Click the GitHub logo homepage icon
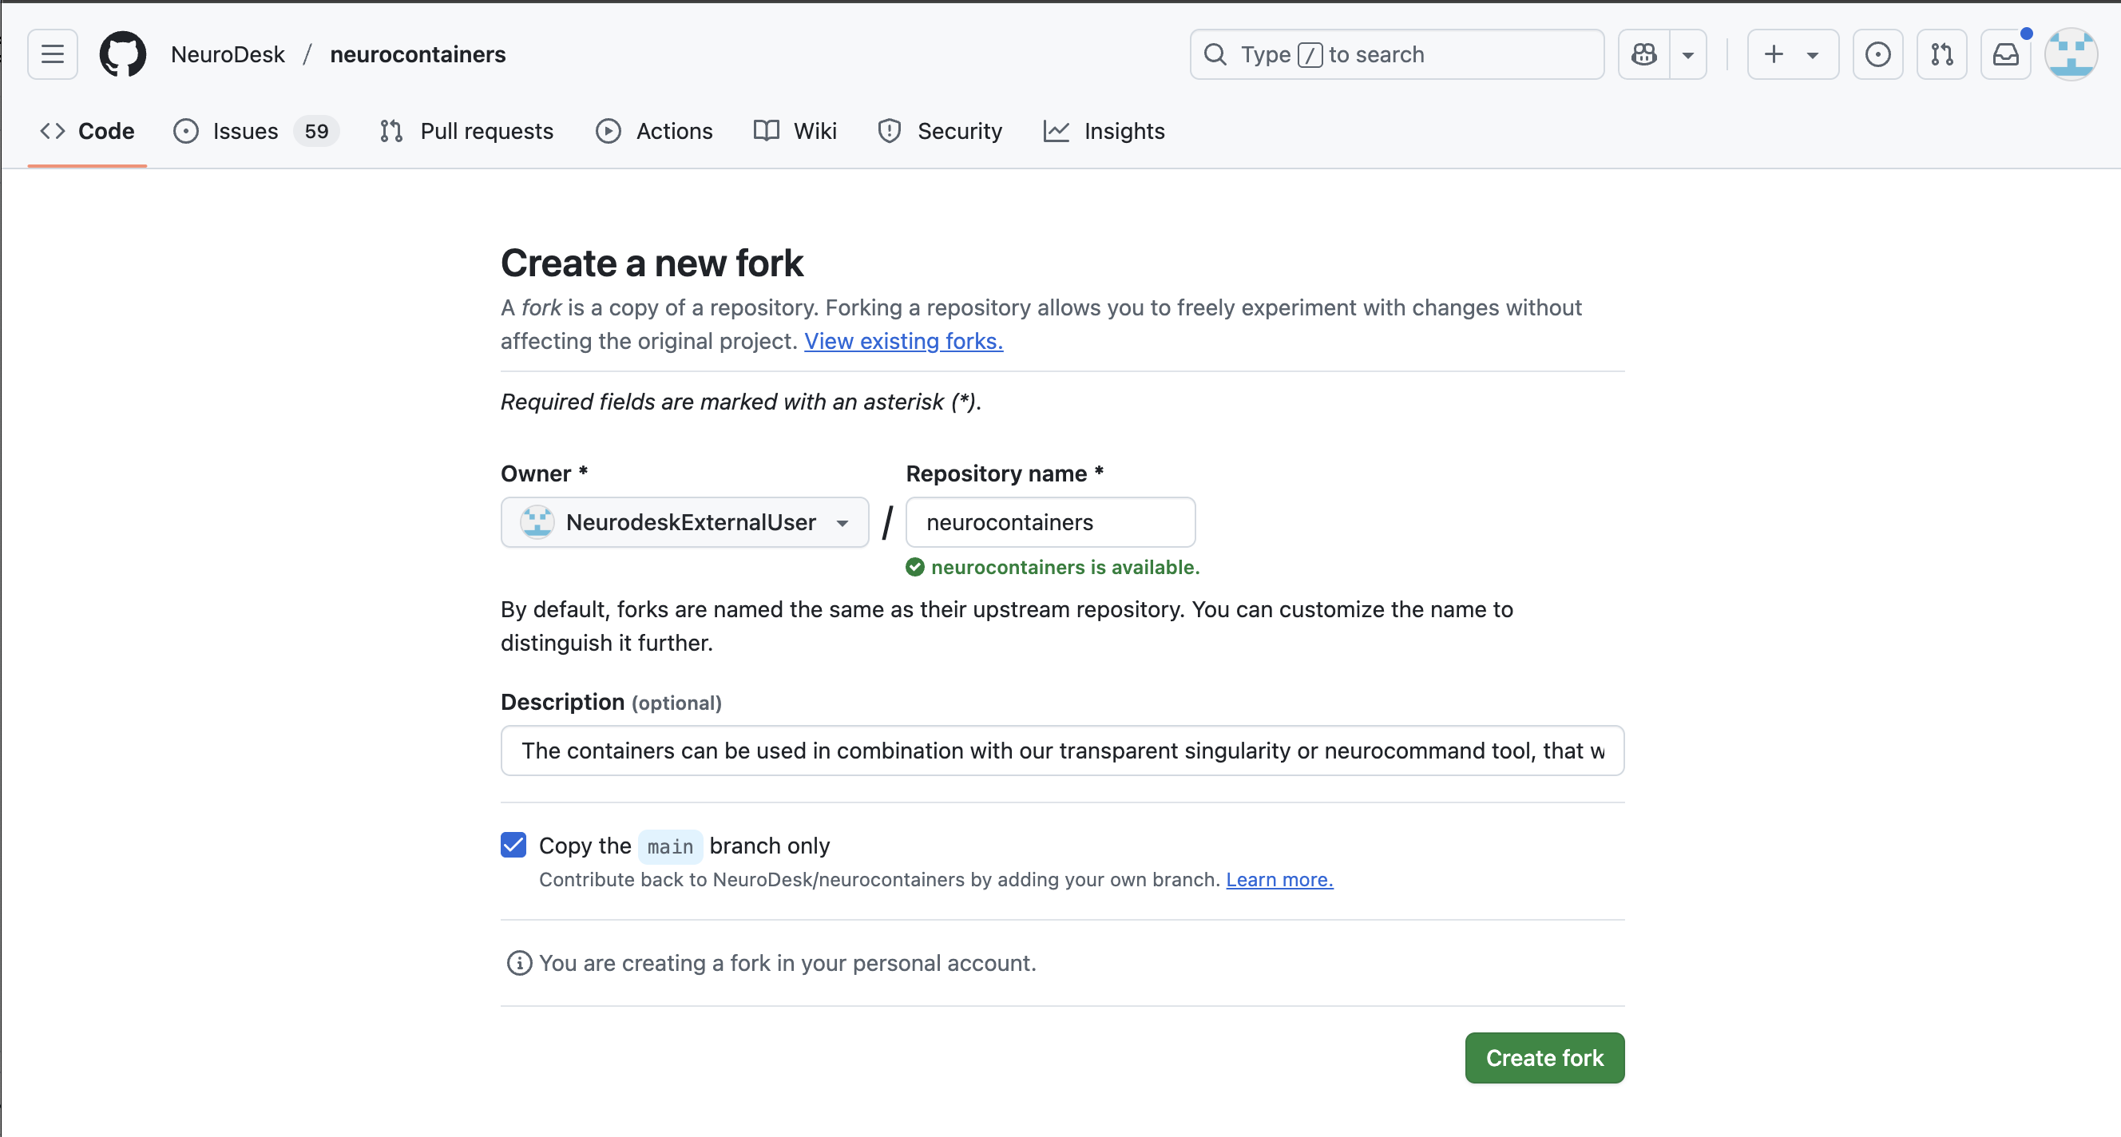Viewport: 2121px width, 1137px height. tap(123, 54)
